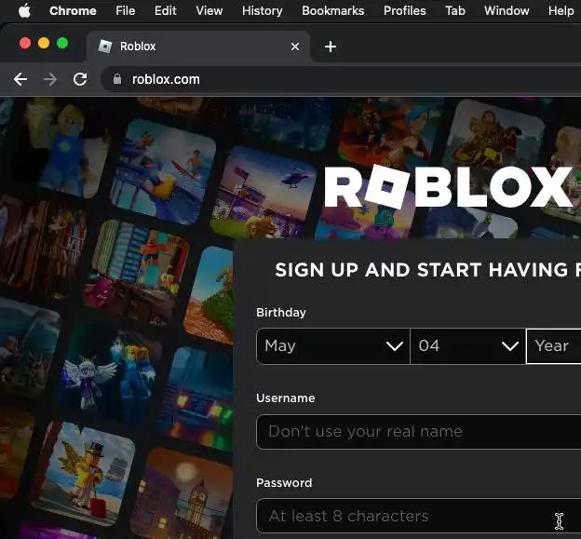The width and height of the screenshot is (581, 539).
Task: Open the birthday day dropdown showing 04
Action: point(468,346)
